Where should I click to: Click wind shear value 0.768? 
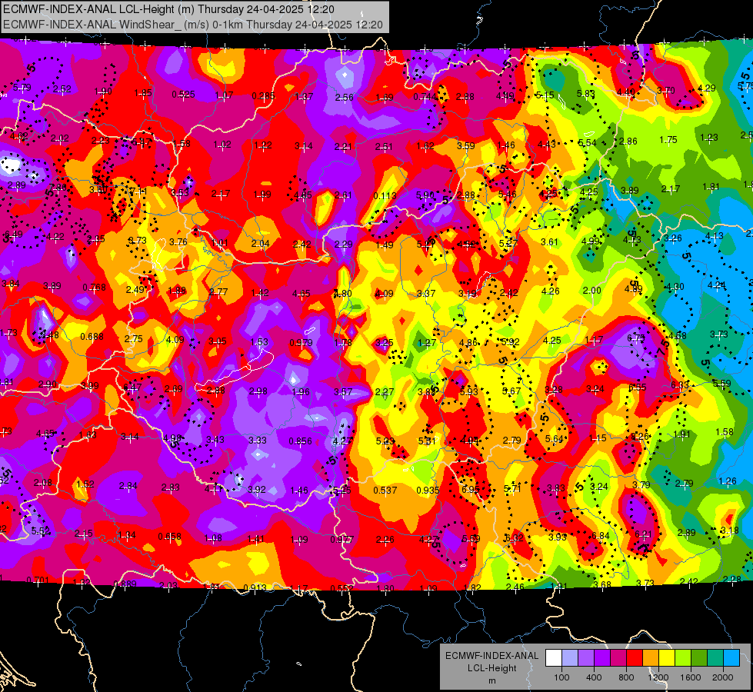coord(94,288)
